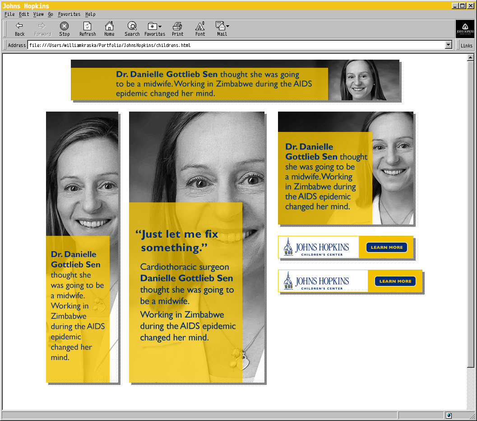Image resolution: width=477 pixels, height=421 pixels.
Task: Open the Help menu
Action: (x=90, y=14)
